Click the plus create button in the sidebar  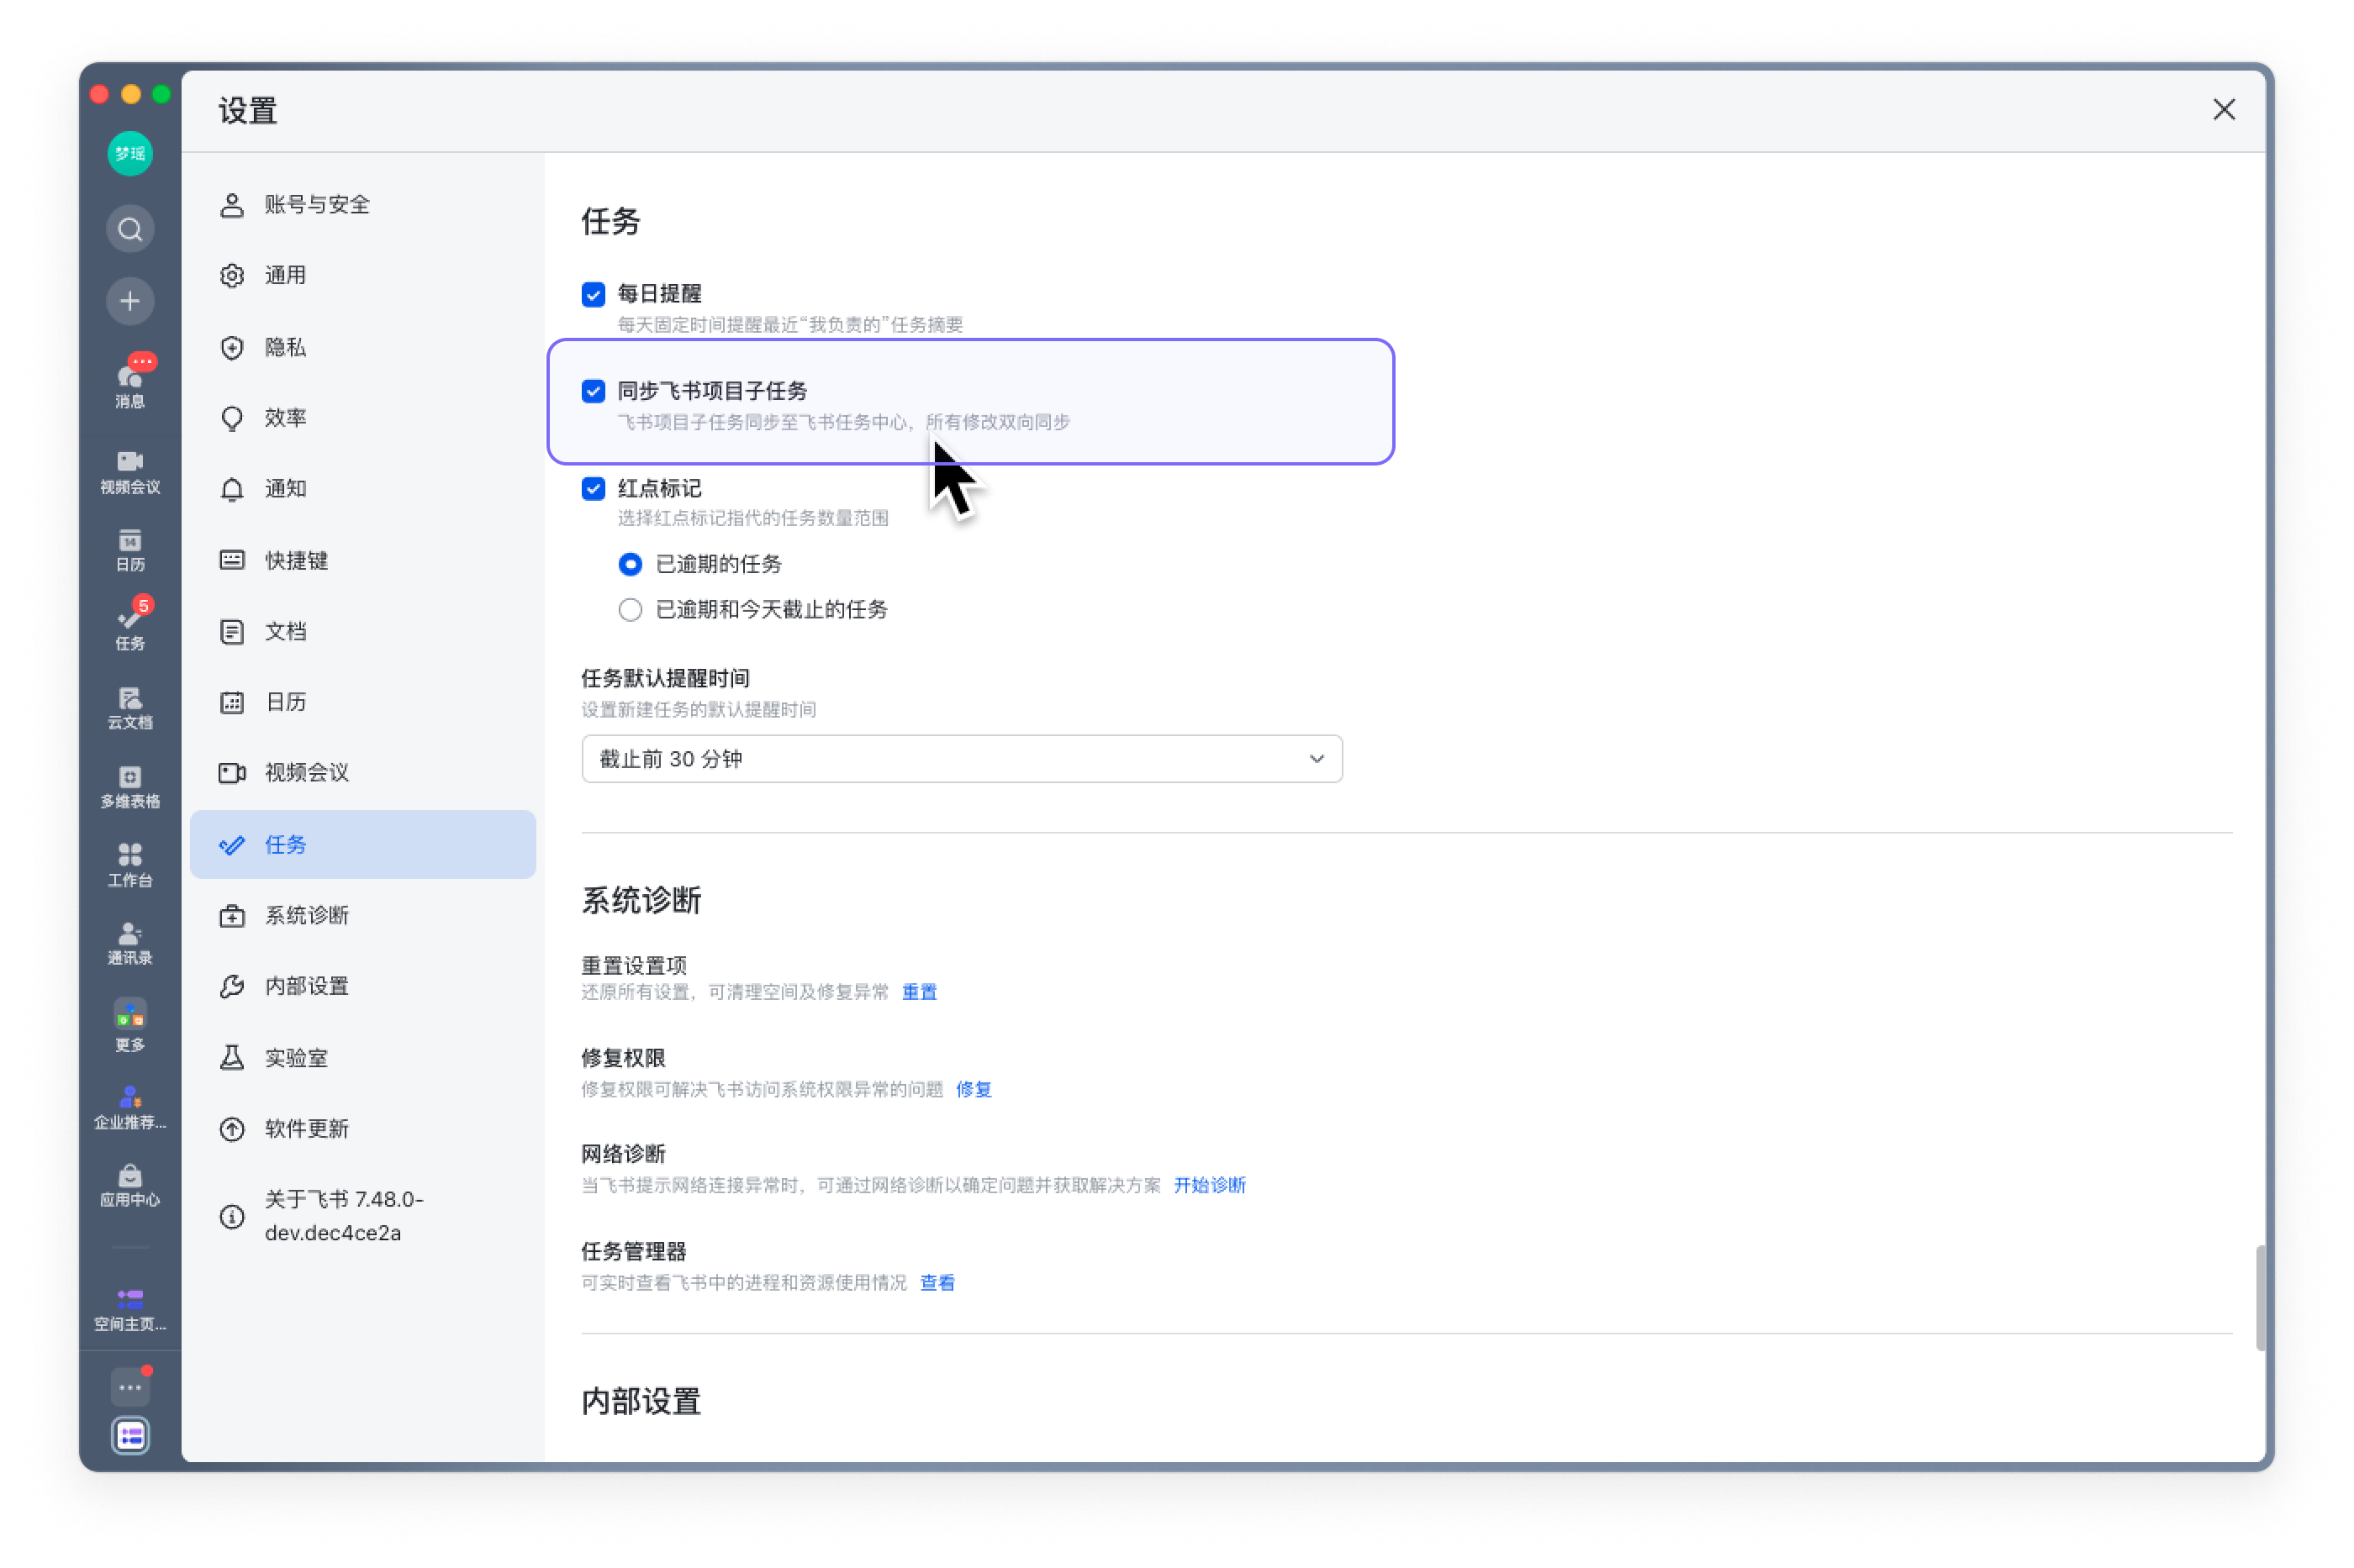[130, 301]
